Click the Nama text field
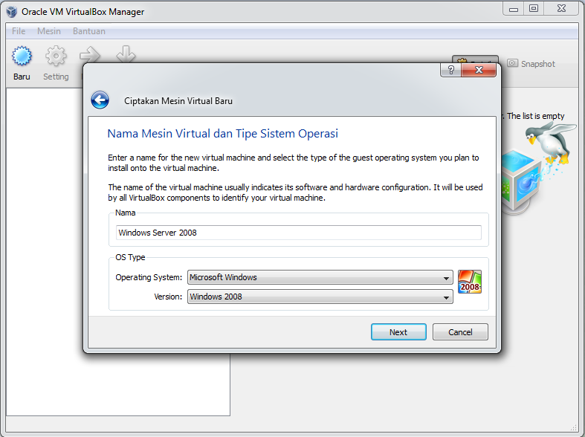 (299, 233)
